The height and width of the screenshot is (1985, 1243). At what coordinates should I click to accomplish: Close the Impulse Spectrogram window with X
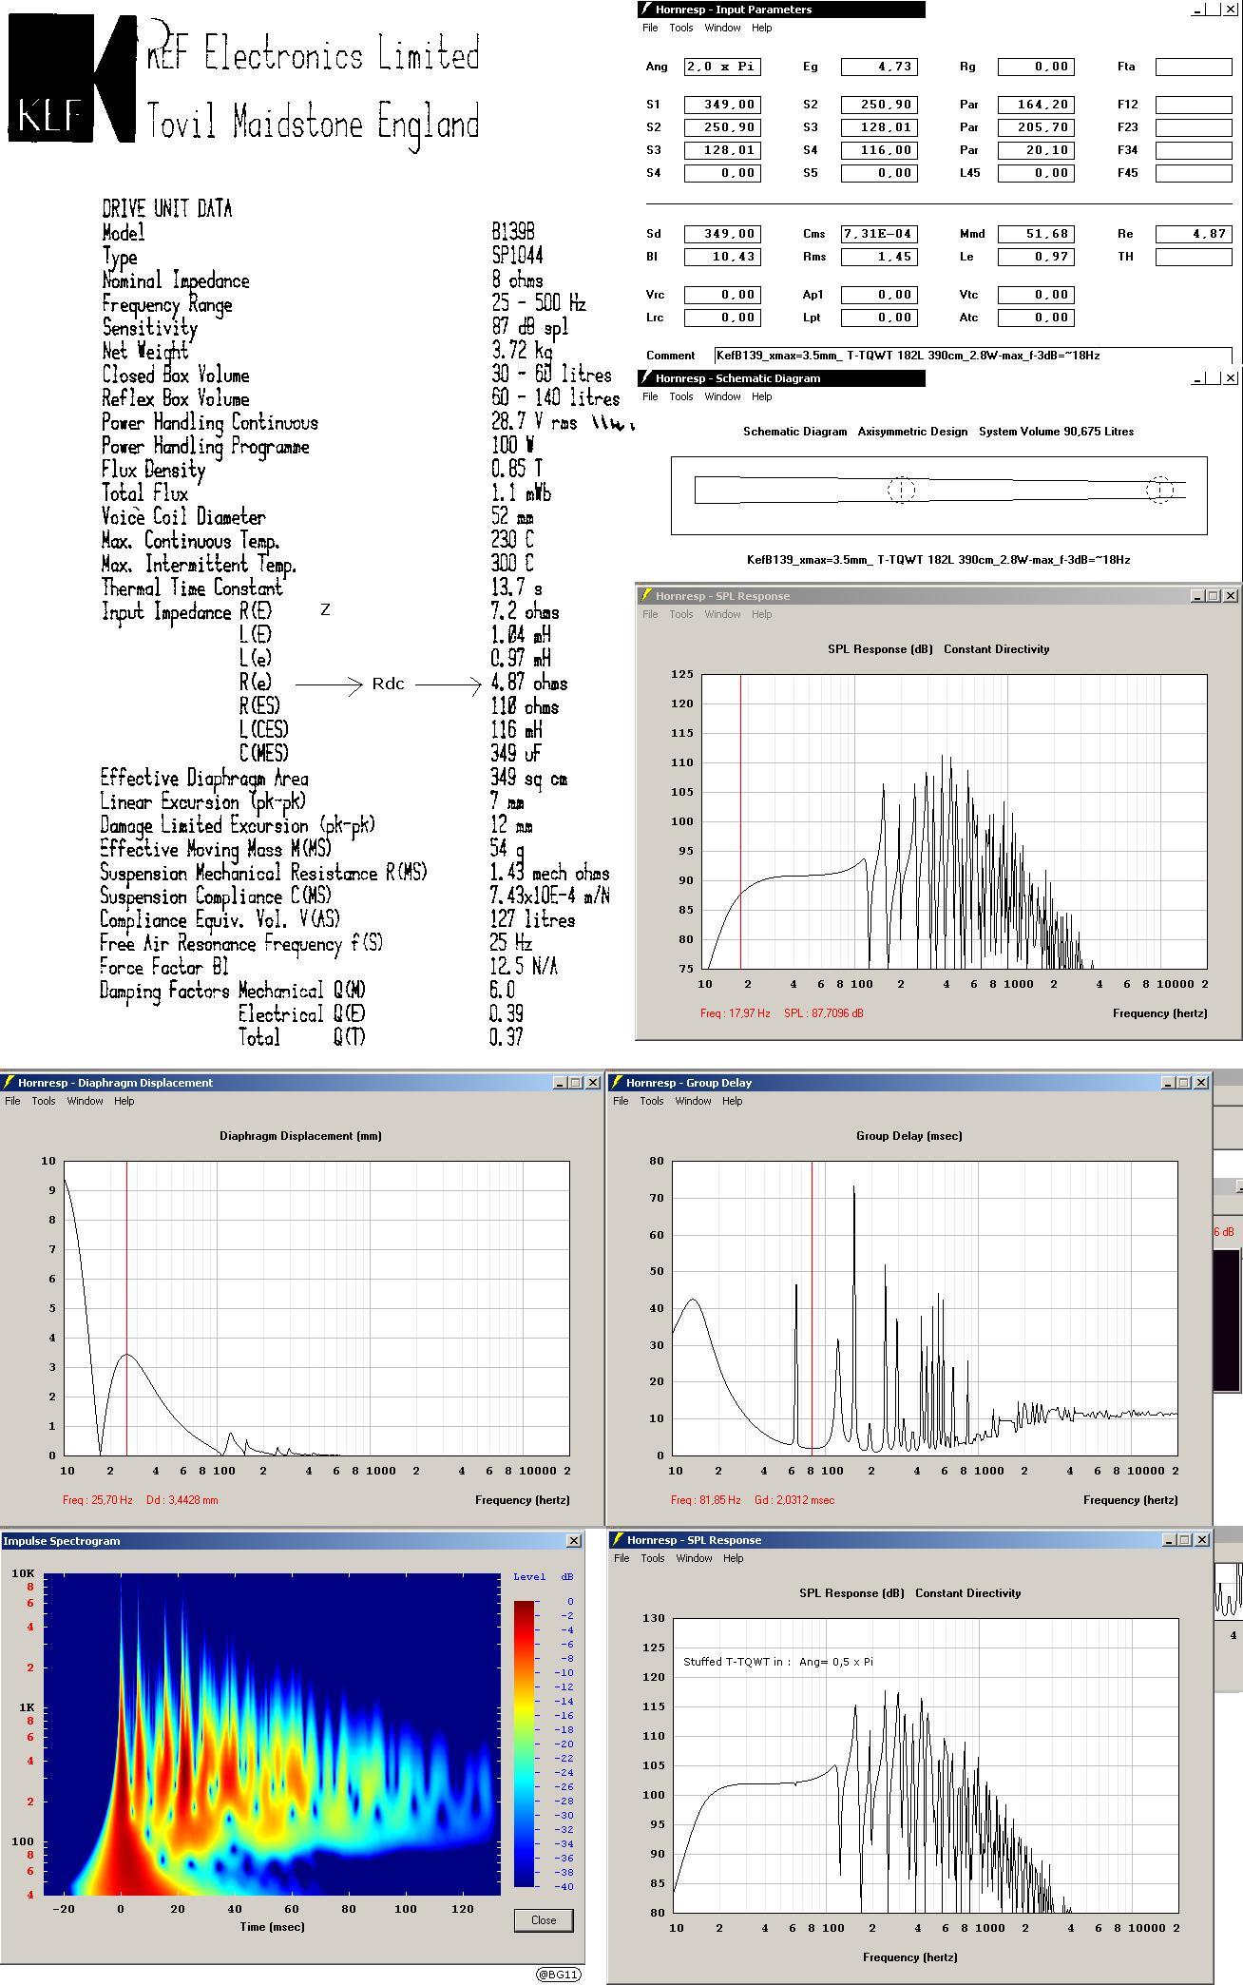(574, 1540)
